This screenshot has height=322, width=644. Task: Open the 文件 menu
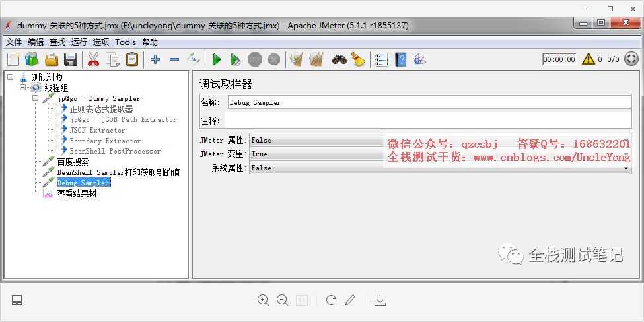click(14, 42)
